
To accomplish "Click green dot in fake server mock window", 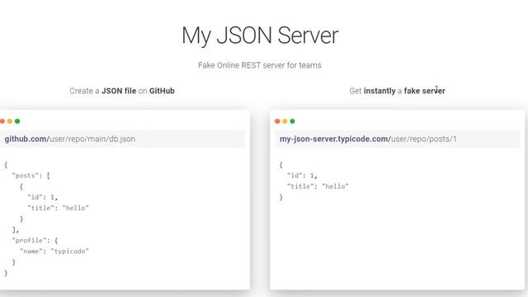I will (x=292, y=121).
